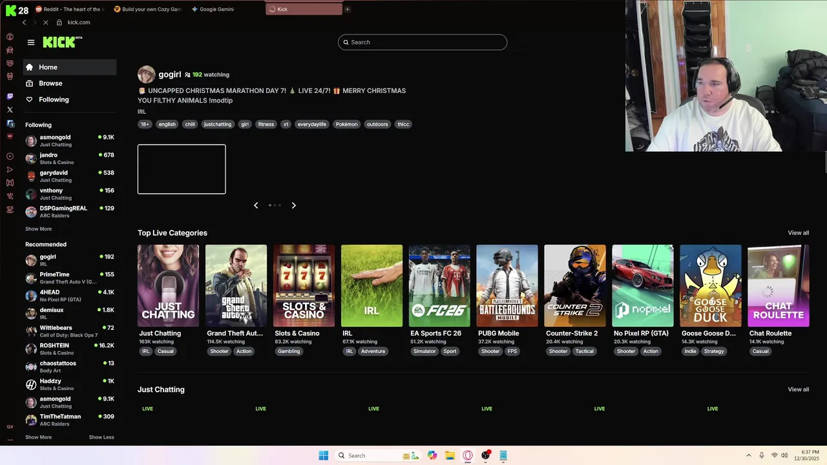Image resolution: width=827 pixels, height=465 pixels.
Task: Show the previous featured stream
Action: pyautogui.click(x=256, y=205)
